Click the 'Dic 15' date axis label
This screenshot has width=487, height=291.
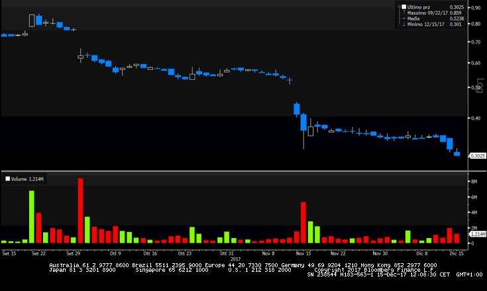(x=457, y=253)
